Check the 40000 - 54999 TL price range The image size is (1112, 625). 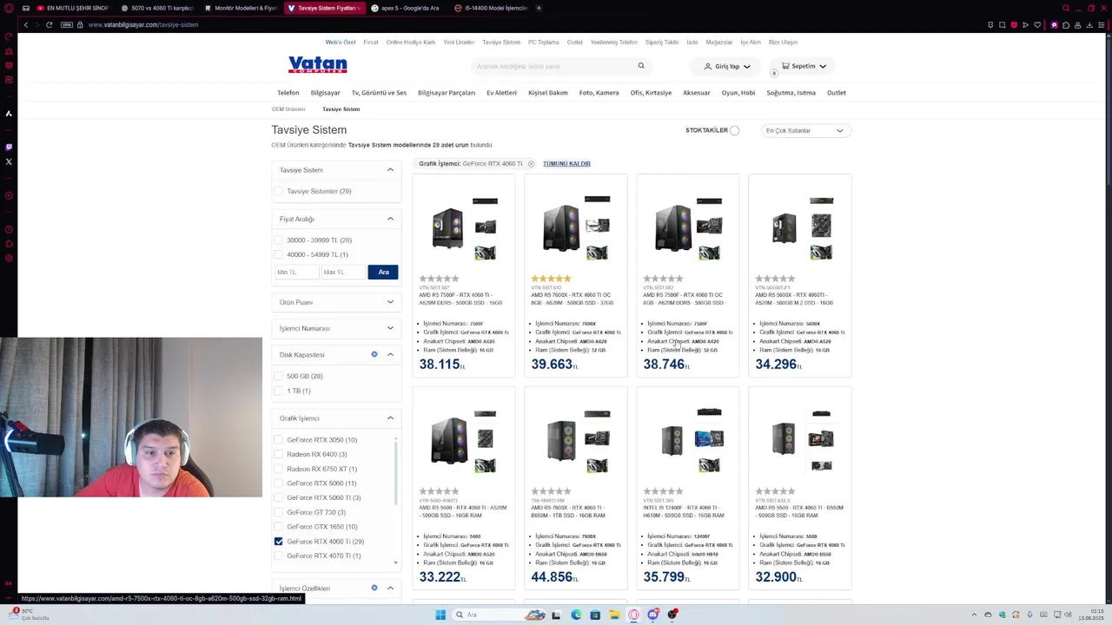point(278,254)
